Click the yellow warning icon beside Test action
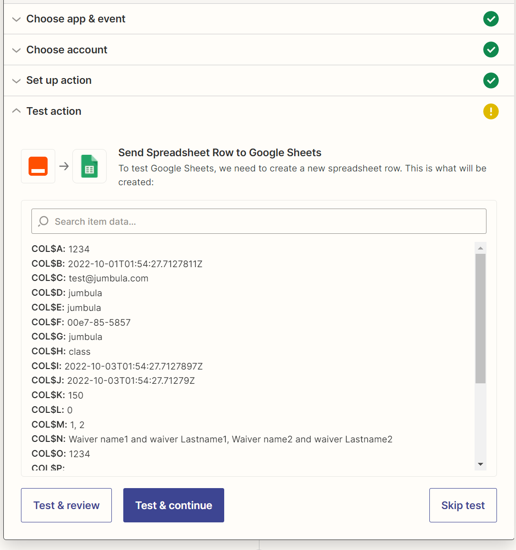The width and height of the screenshot is (516, 550). click(x=491, y=111)
